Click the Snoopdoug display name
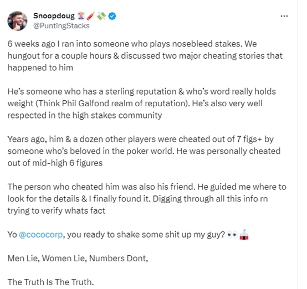Image resolution: width=307 pixels, height=289 pixels. (54, 16)
